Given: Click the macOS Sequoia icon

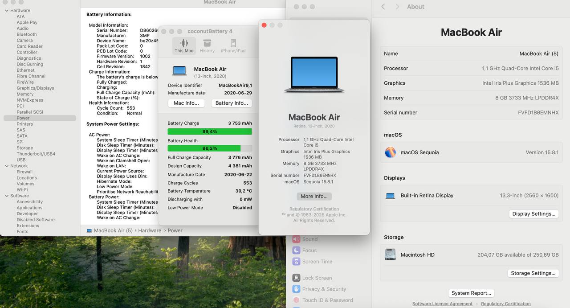Looking at the screenshot, I should pyautogui.click(x=390, y=152).
